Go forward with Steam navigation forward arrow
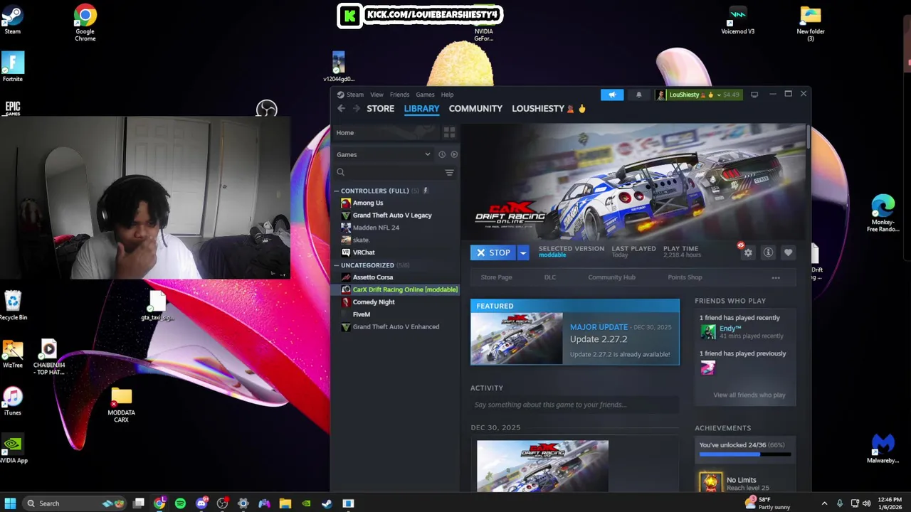The image size is (911, 512). pyautogui.click(x=356, y=109)
